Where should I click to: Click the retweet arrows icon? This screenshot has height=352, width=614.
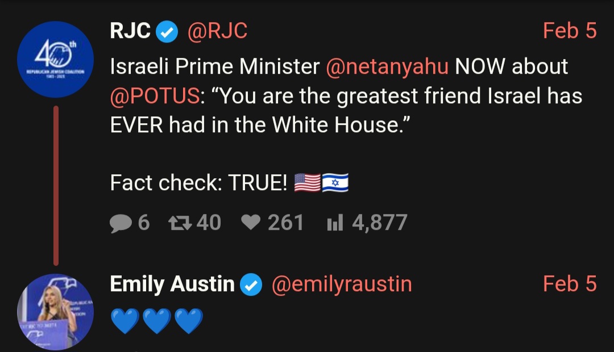tap(180, 223)
